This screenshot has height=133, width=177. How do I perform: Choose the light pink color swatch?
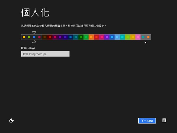[x=138, y=37]
